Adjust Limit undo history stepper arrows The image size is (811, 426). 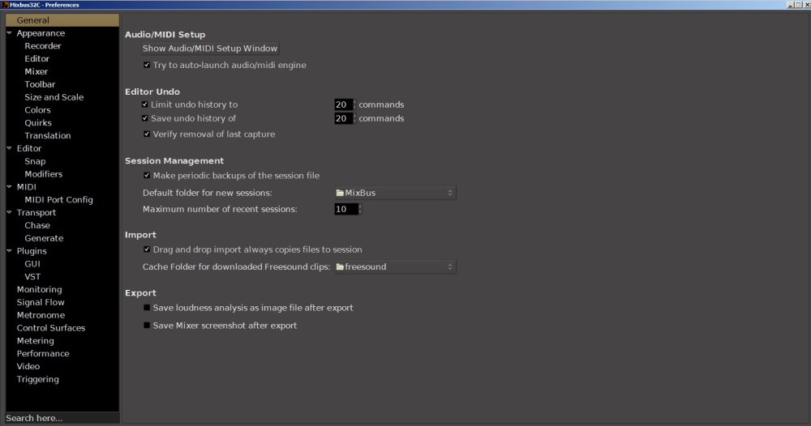tap(354, 104)
